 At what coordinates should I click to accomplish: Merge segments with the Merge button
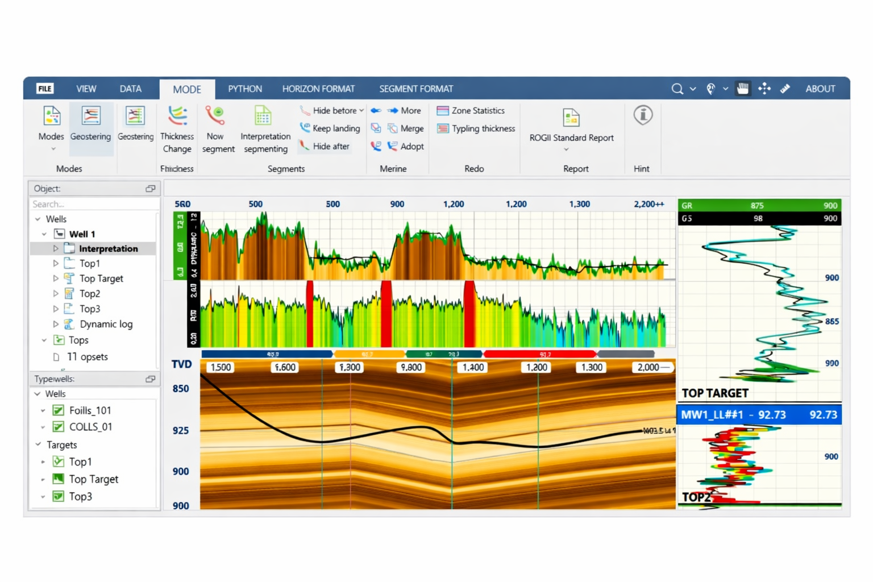[405, 128]
